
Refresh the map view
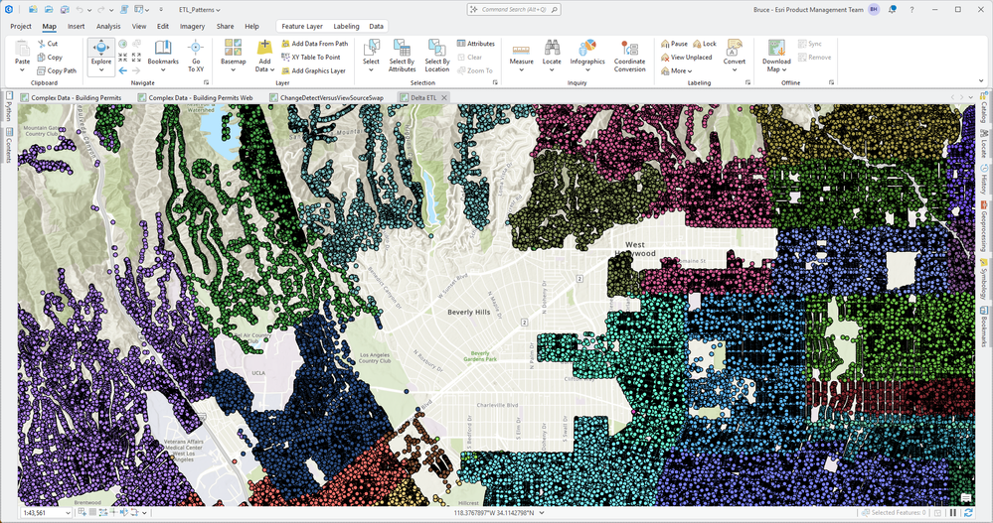click(x=968, y=513)
